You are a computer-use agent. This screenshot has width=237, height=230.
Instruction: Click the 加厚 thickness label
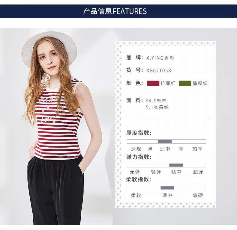tap(197, 149)
